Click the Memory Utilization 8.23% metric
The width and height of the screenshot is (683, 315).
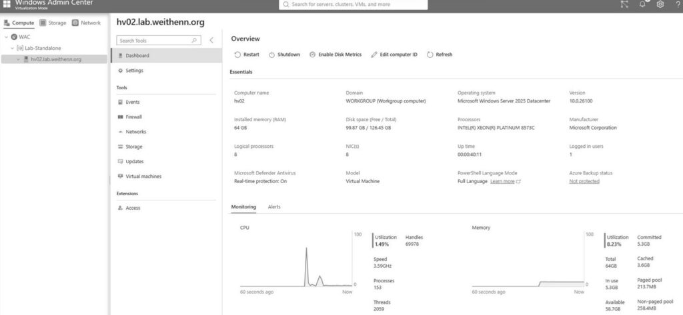[617, 240]
